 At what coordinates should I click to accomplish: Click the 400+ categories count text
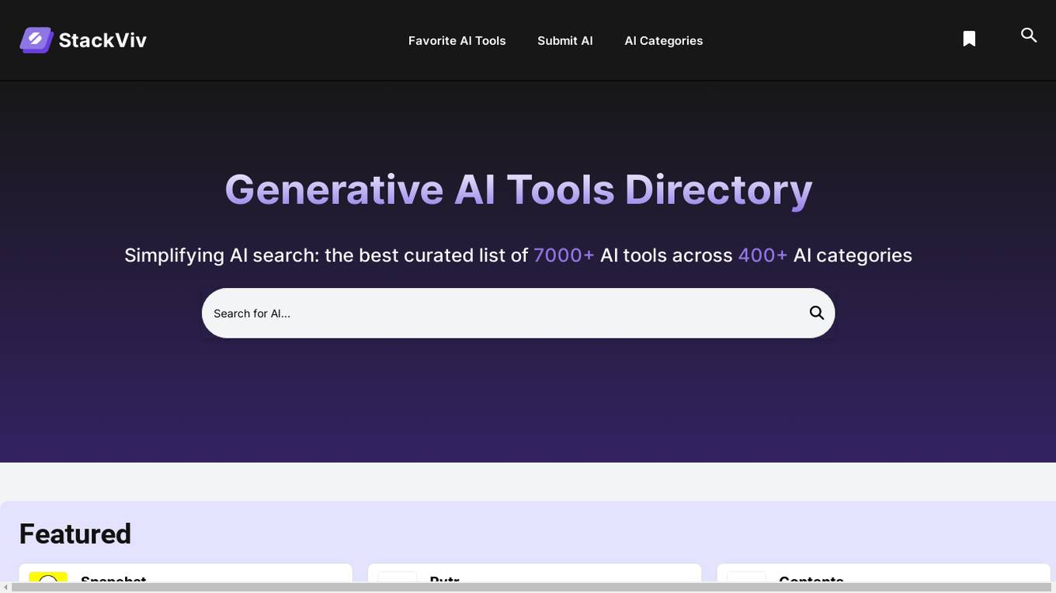(x=762, y=255)
